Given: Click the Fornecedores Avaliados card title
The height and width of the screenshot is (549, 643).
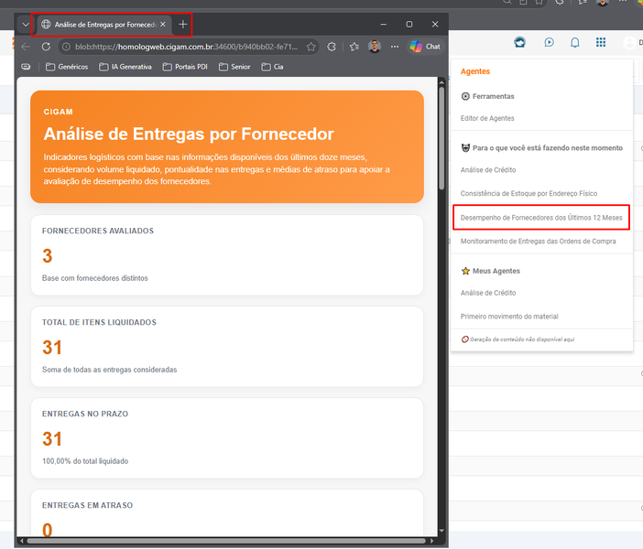Looking at the screenshot, I should (98, 231).
